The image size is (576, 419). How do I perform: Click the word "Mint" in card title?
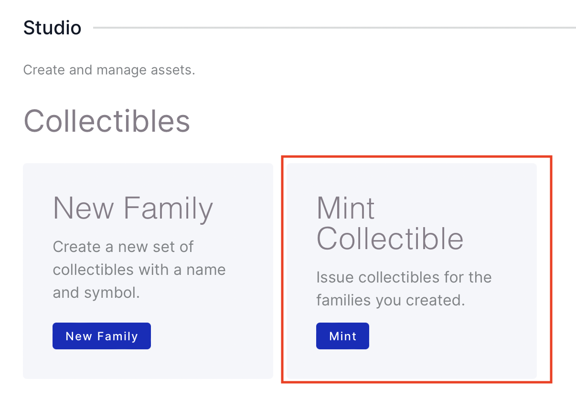(x=346, y=208)
